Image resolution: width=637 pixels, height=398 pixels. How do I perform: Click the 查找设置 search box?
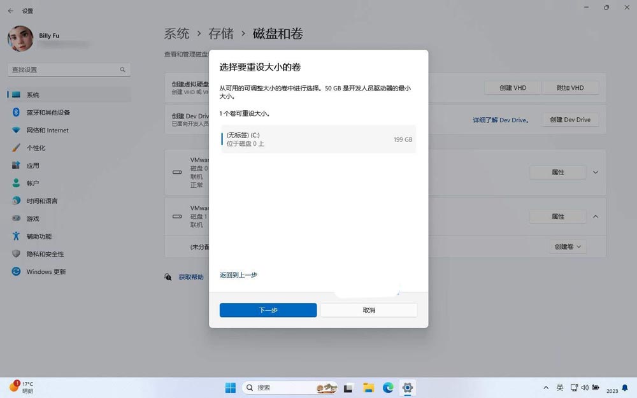tap(68, 69)
